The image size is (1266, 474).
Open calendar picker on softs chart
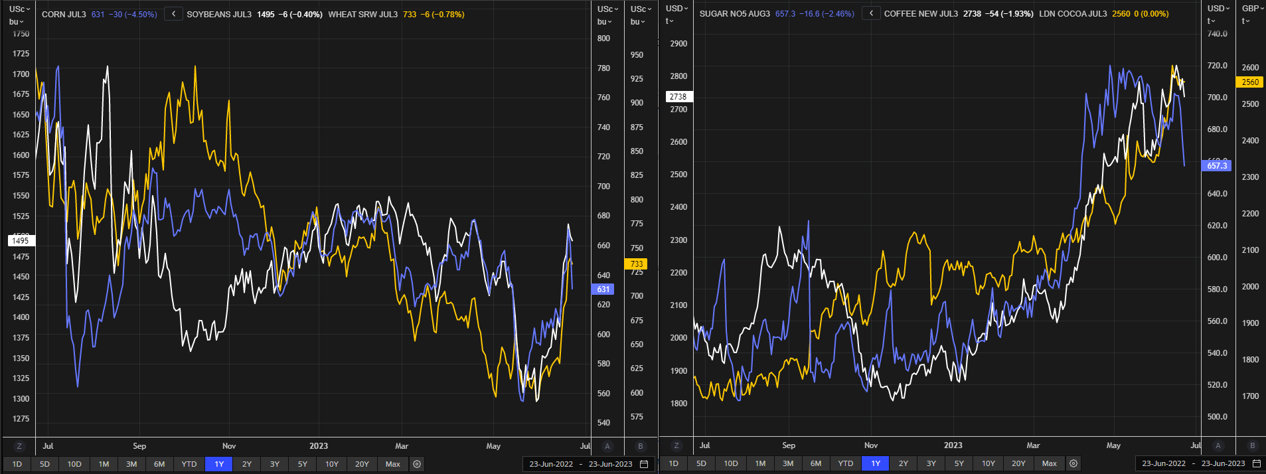point(1257,463)
